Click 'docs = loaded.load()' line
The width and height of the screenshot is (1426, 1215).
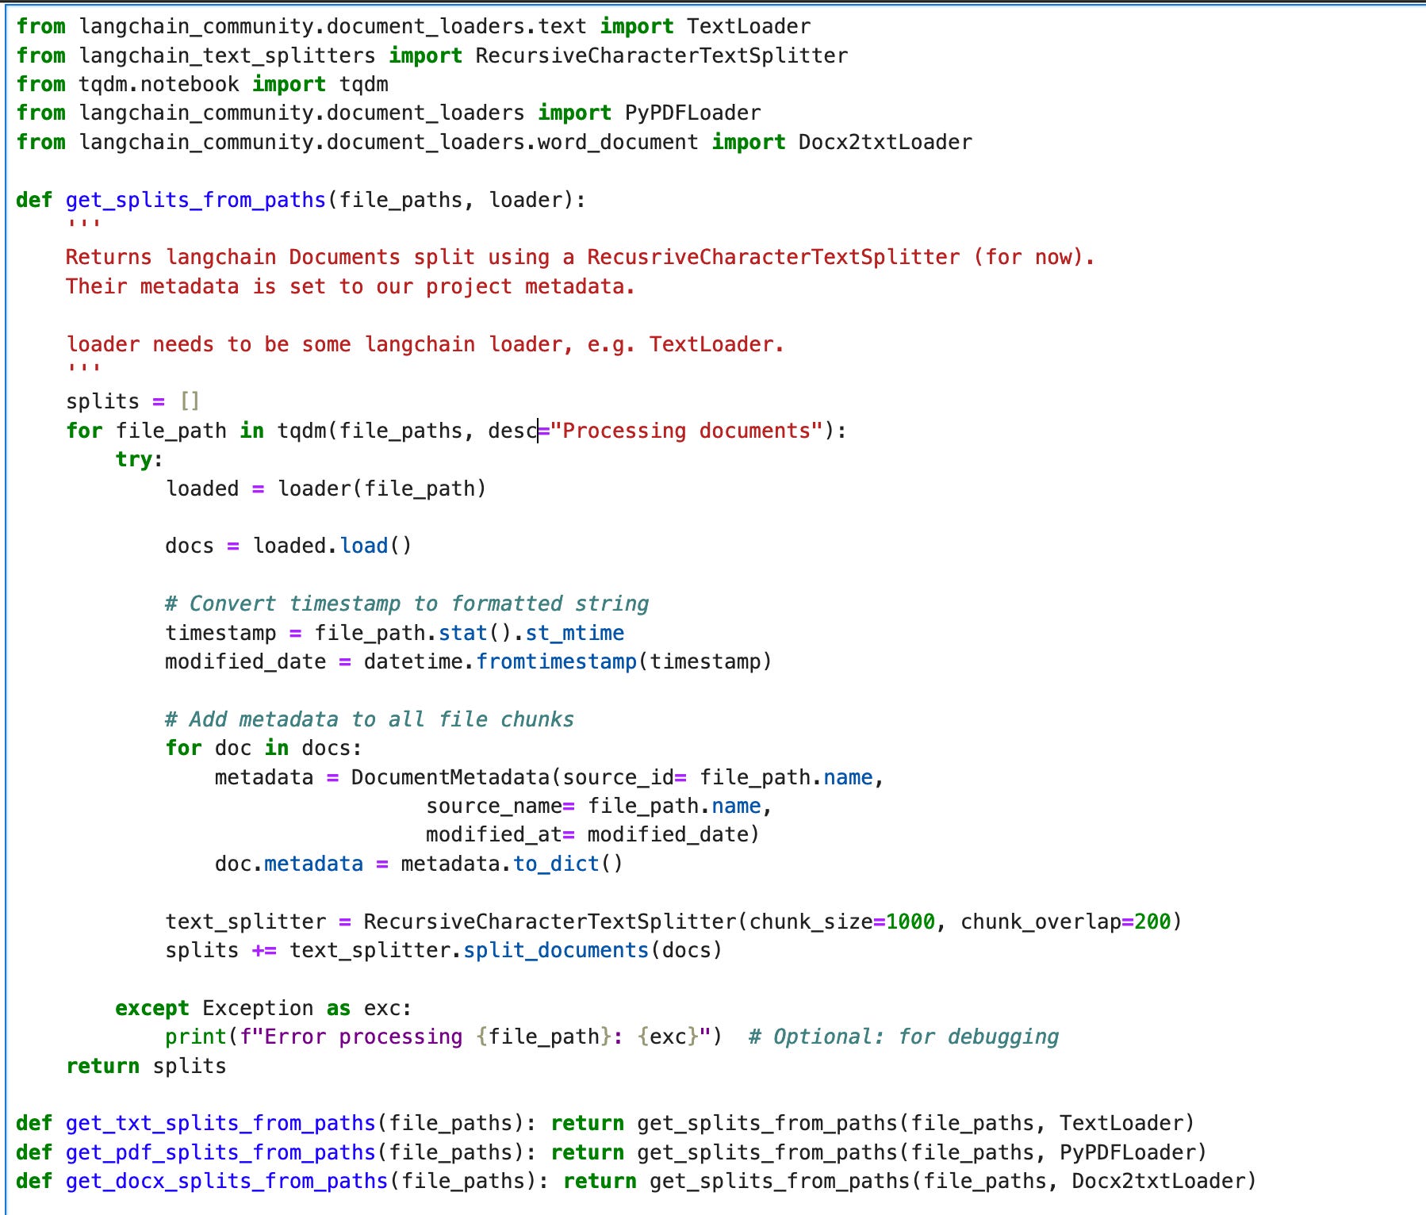[x=289, y=546]
